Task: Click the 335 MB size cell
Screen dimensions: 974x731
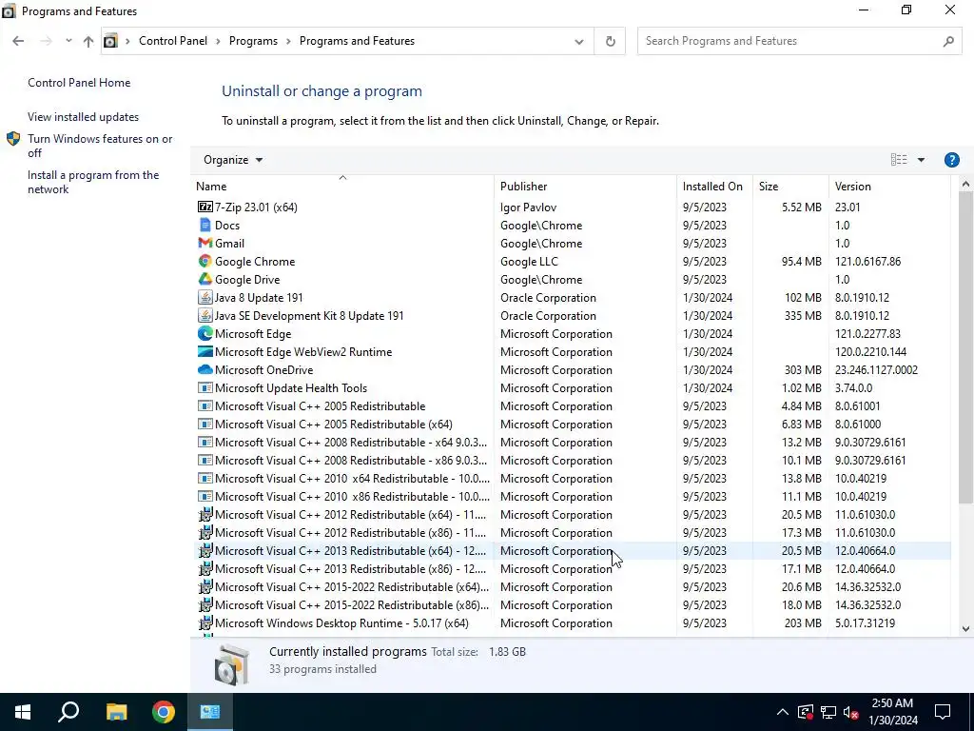Action: pyautogui.click(x=803, y=315)
